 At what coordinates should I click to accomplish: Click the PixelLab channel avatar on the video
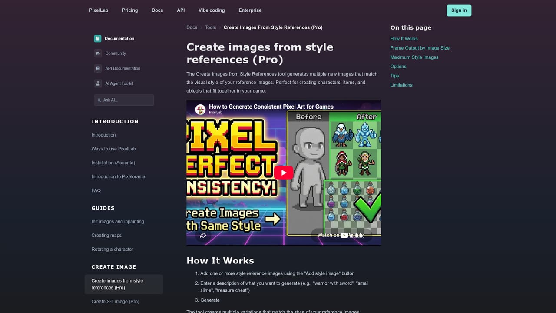[x=200, y=109]
